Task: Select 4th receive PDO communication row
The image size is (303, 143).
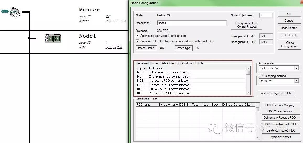Action: coord(191,85)
